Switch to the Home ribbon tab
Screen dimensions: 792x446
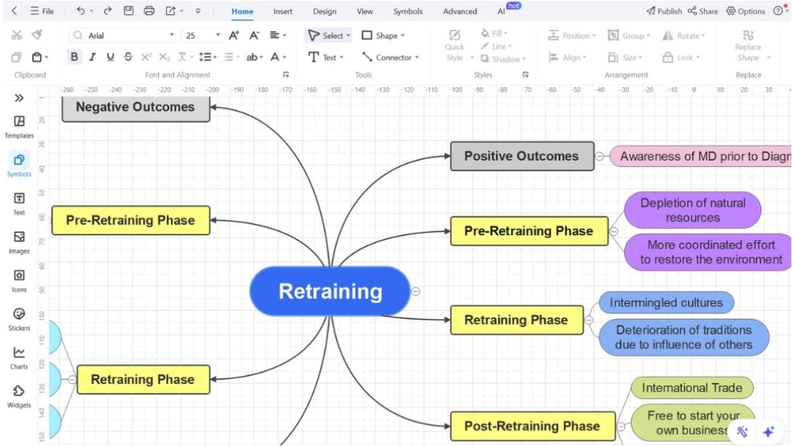click(243, 11)
